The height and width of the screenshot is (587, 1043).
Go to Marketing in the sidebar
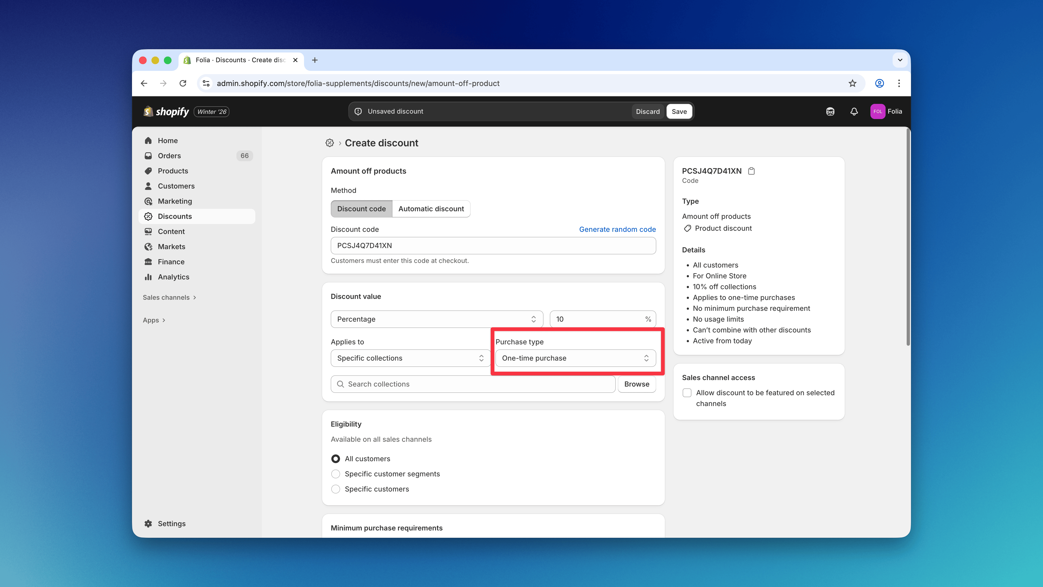[x=197, y=201]
